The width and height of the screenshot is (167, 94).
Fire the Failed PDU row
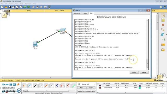point(100,86)
